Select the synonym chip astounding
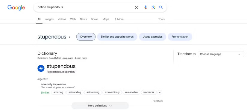Viewport: 247px width, 111px height. click(x=75, y=92)
